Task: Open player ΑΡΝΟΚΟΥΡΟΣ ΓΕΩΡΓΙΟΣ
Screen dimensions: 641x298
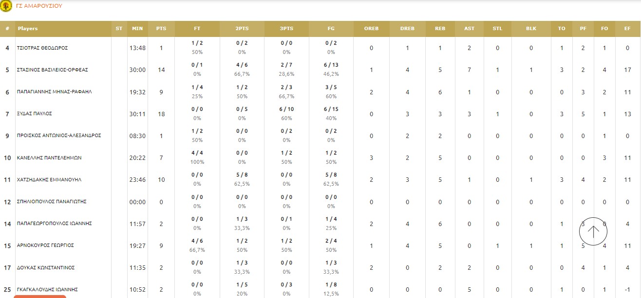Action: pyautogui.click(x=45, y=245)
